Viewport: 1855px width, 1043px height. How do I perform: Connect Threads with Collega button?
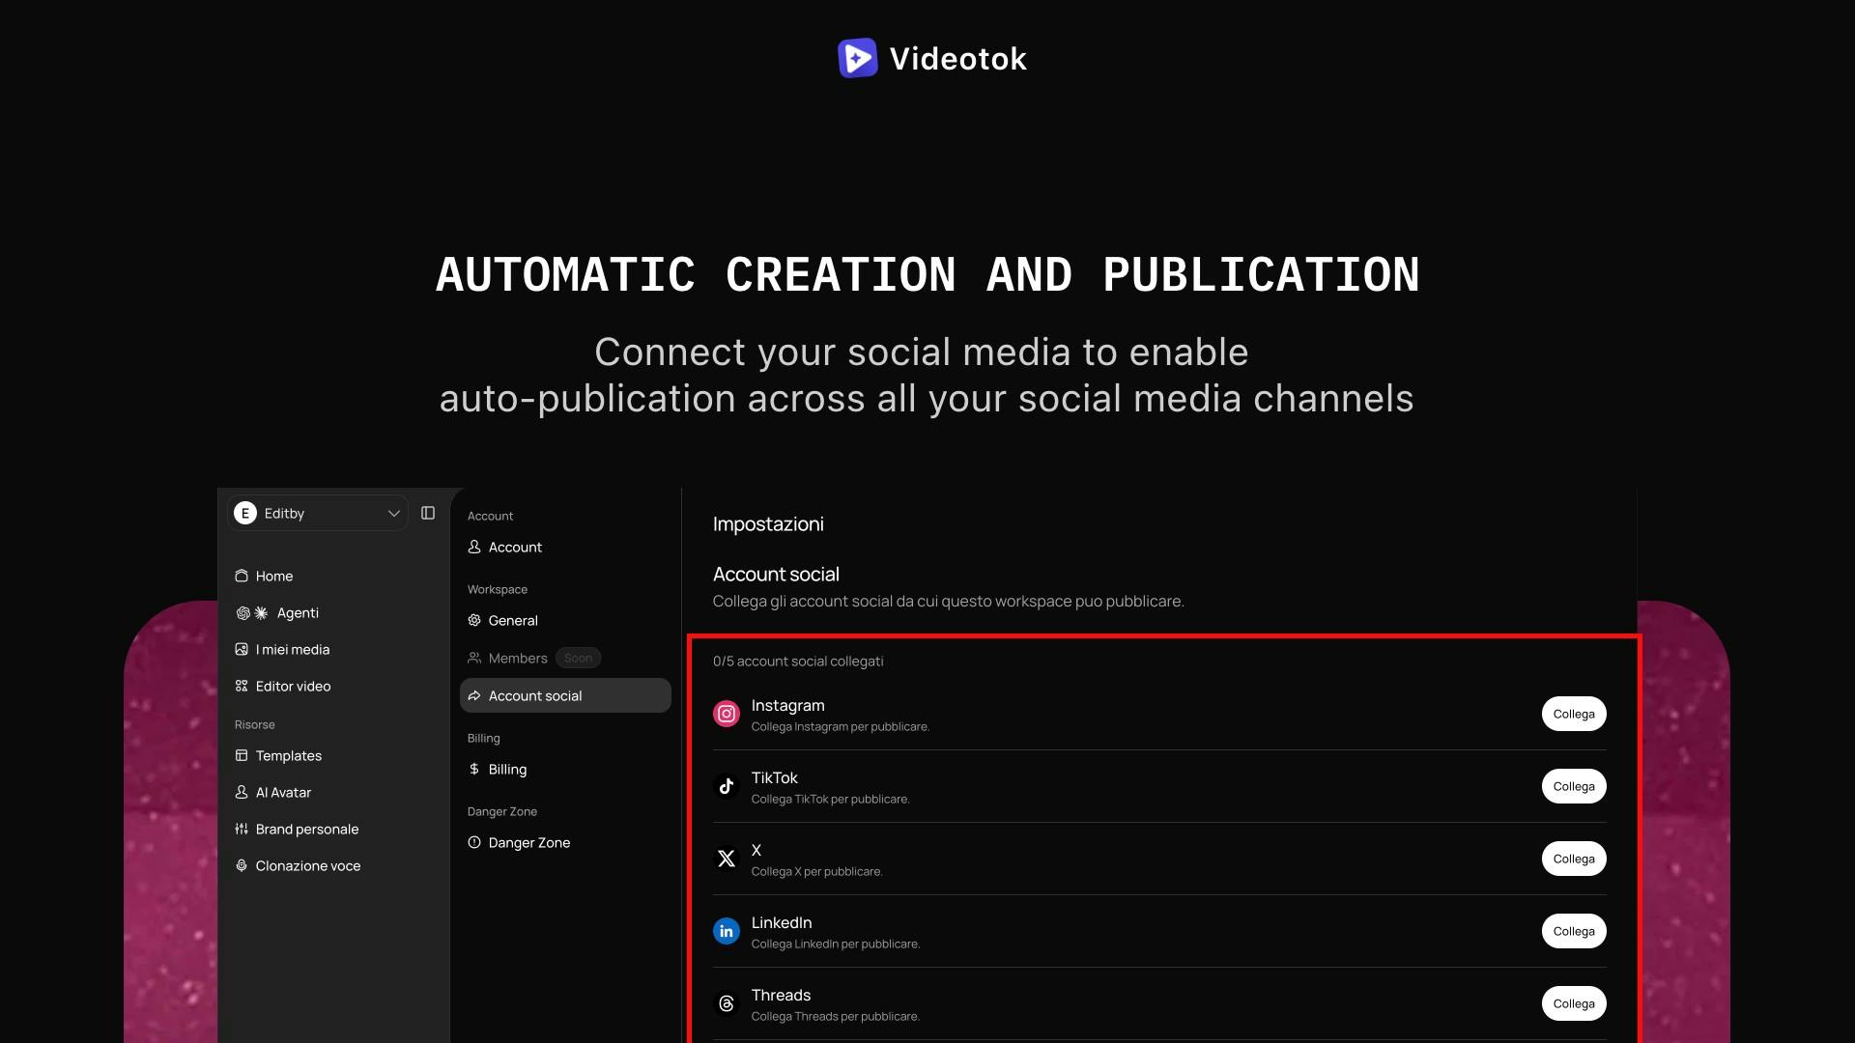click(1574, 1003)
